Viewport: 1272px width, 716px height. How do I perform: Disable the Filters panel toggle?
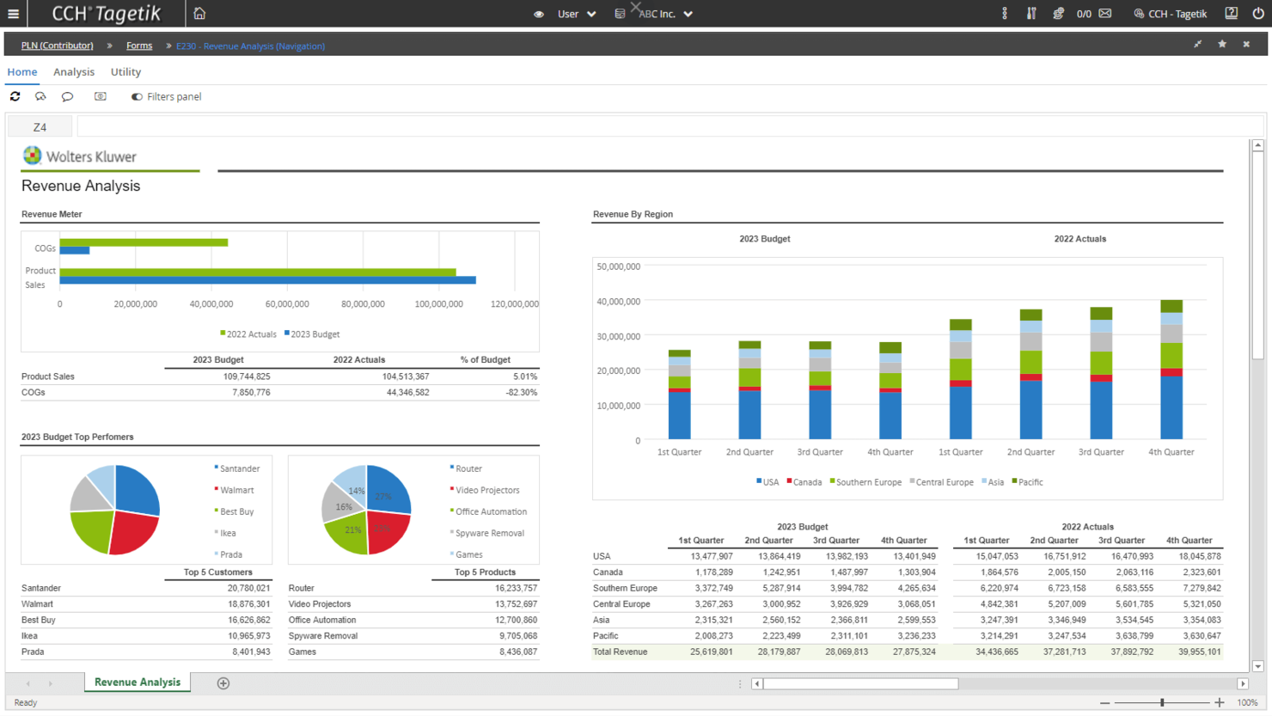pyautogui.click(x=137, y=96)
